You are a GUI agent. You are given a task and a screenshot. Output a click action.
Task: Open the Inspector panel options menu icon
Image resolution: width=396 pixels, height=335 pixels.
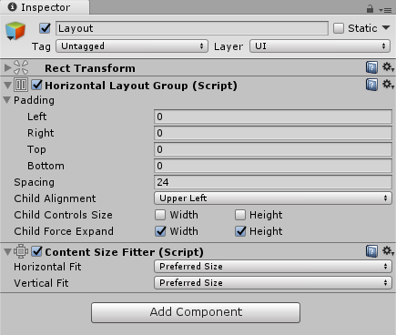[385, 10]
